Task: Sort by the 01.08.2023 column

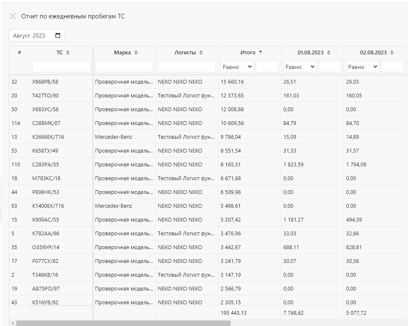Action: tap(328, 53)
